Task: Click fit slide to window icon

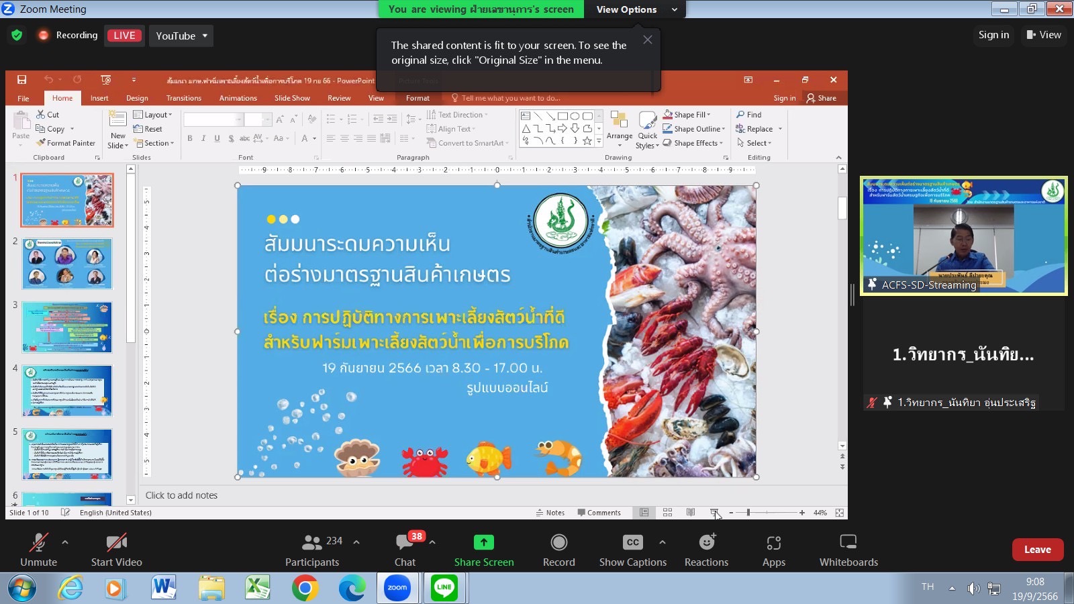Action: (x=839, y=513)
